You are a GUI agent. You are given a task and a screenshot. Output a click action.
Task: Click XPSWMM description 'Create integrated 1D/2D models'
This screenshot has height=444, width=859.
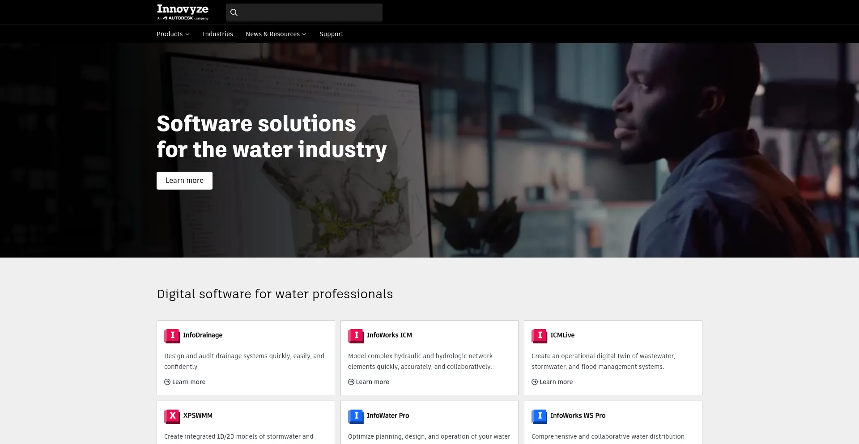click(238, 436)
